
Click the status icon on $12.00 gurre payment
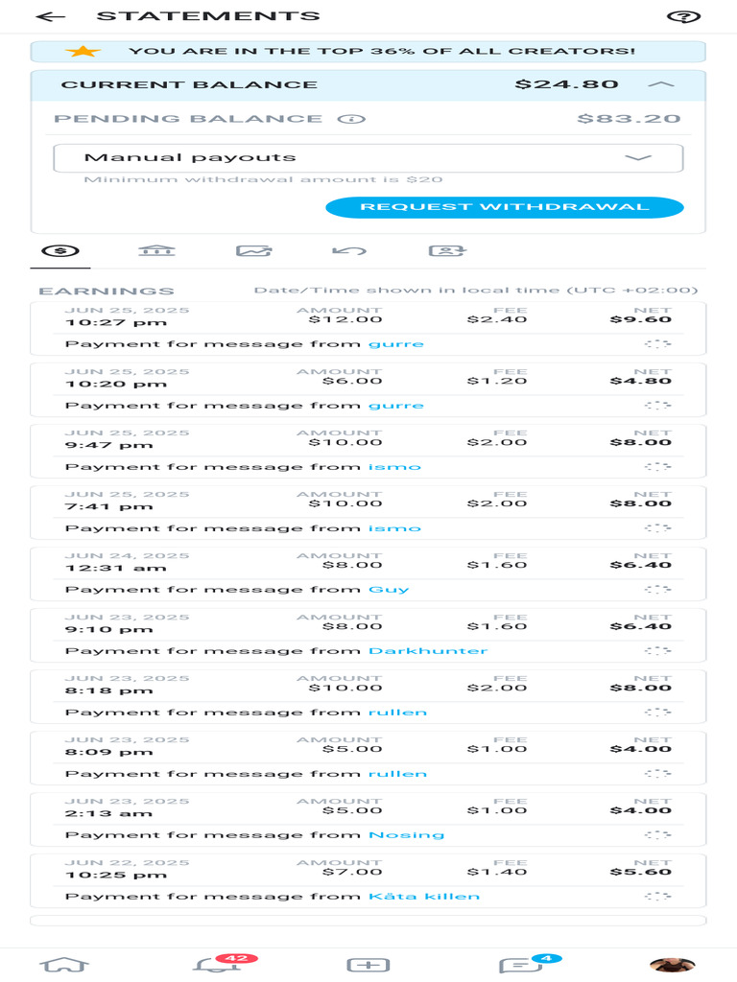point(658,344)
